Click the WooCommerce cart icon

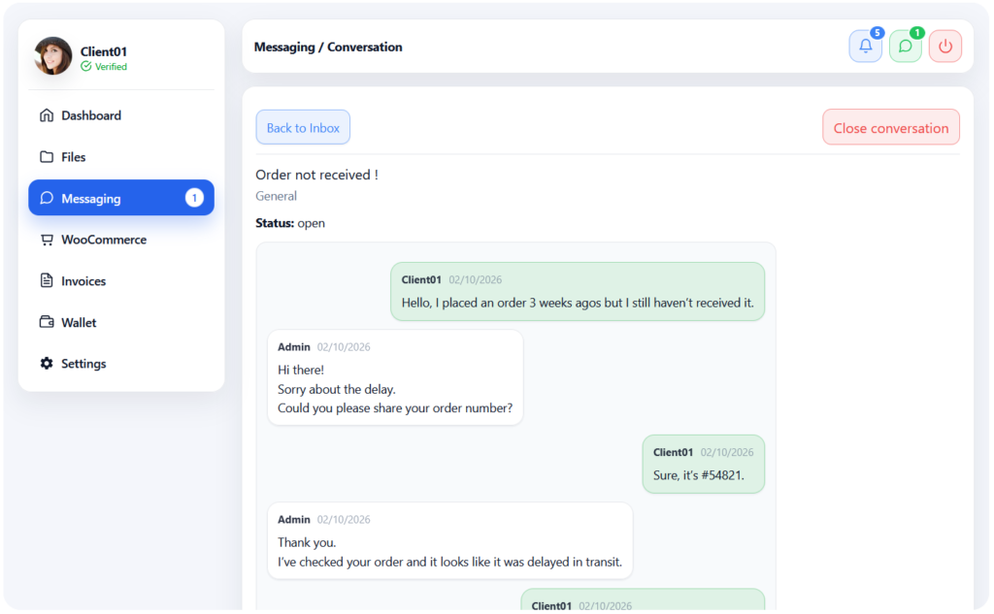point(47,240)
